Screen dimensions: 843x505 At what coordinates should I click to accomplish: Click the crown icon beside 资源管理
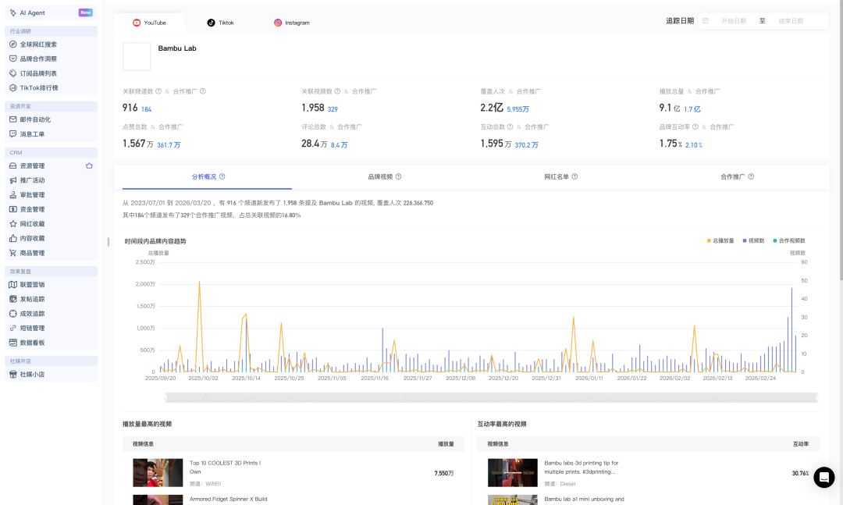pyautogui.click(x=89, y=165)
